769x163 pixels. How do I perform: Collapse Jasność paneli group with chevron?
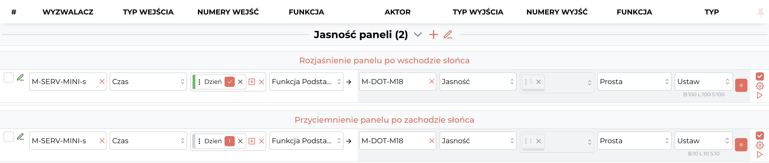click(418, 35)
